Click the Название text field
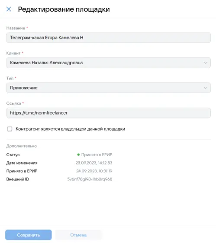The image size is (216, 243). click(x=108, y=38)
